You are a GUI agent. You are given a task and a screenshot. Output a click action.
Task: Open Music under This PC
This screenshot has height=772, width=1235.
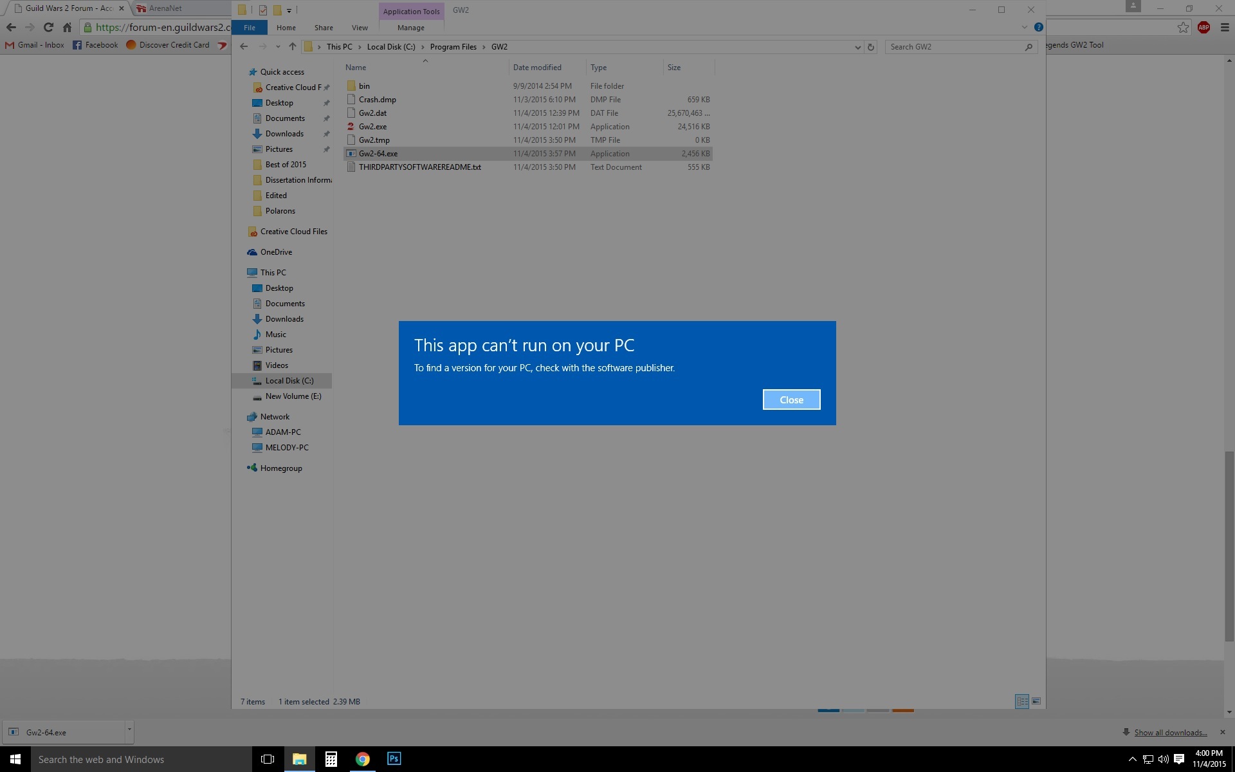[275, 335]
